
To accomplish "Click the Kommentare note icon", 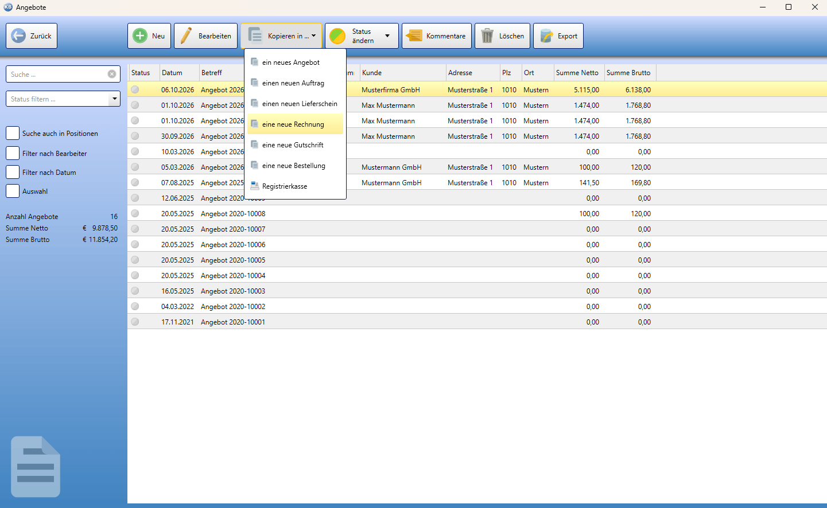I will tap(413, 36).
